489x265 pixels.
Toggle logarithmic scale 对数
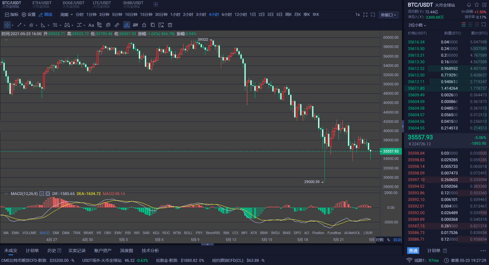coord(380,240)
